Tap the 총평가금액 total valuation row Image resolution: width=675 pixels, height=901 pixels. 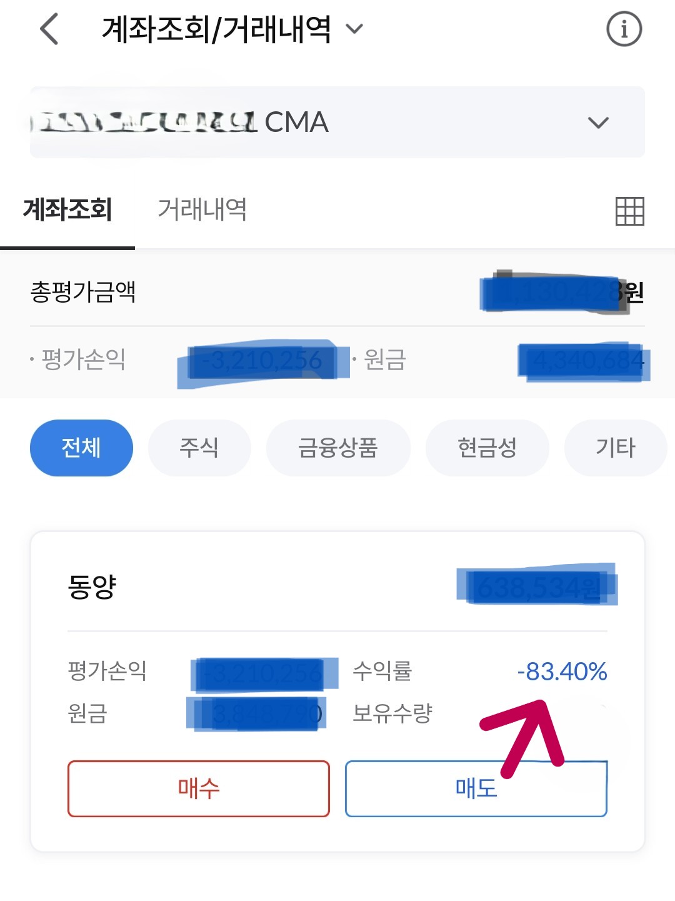[337, 292]
